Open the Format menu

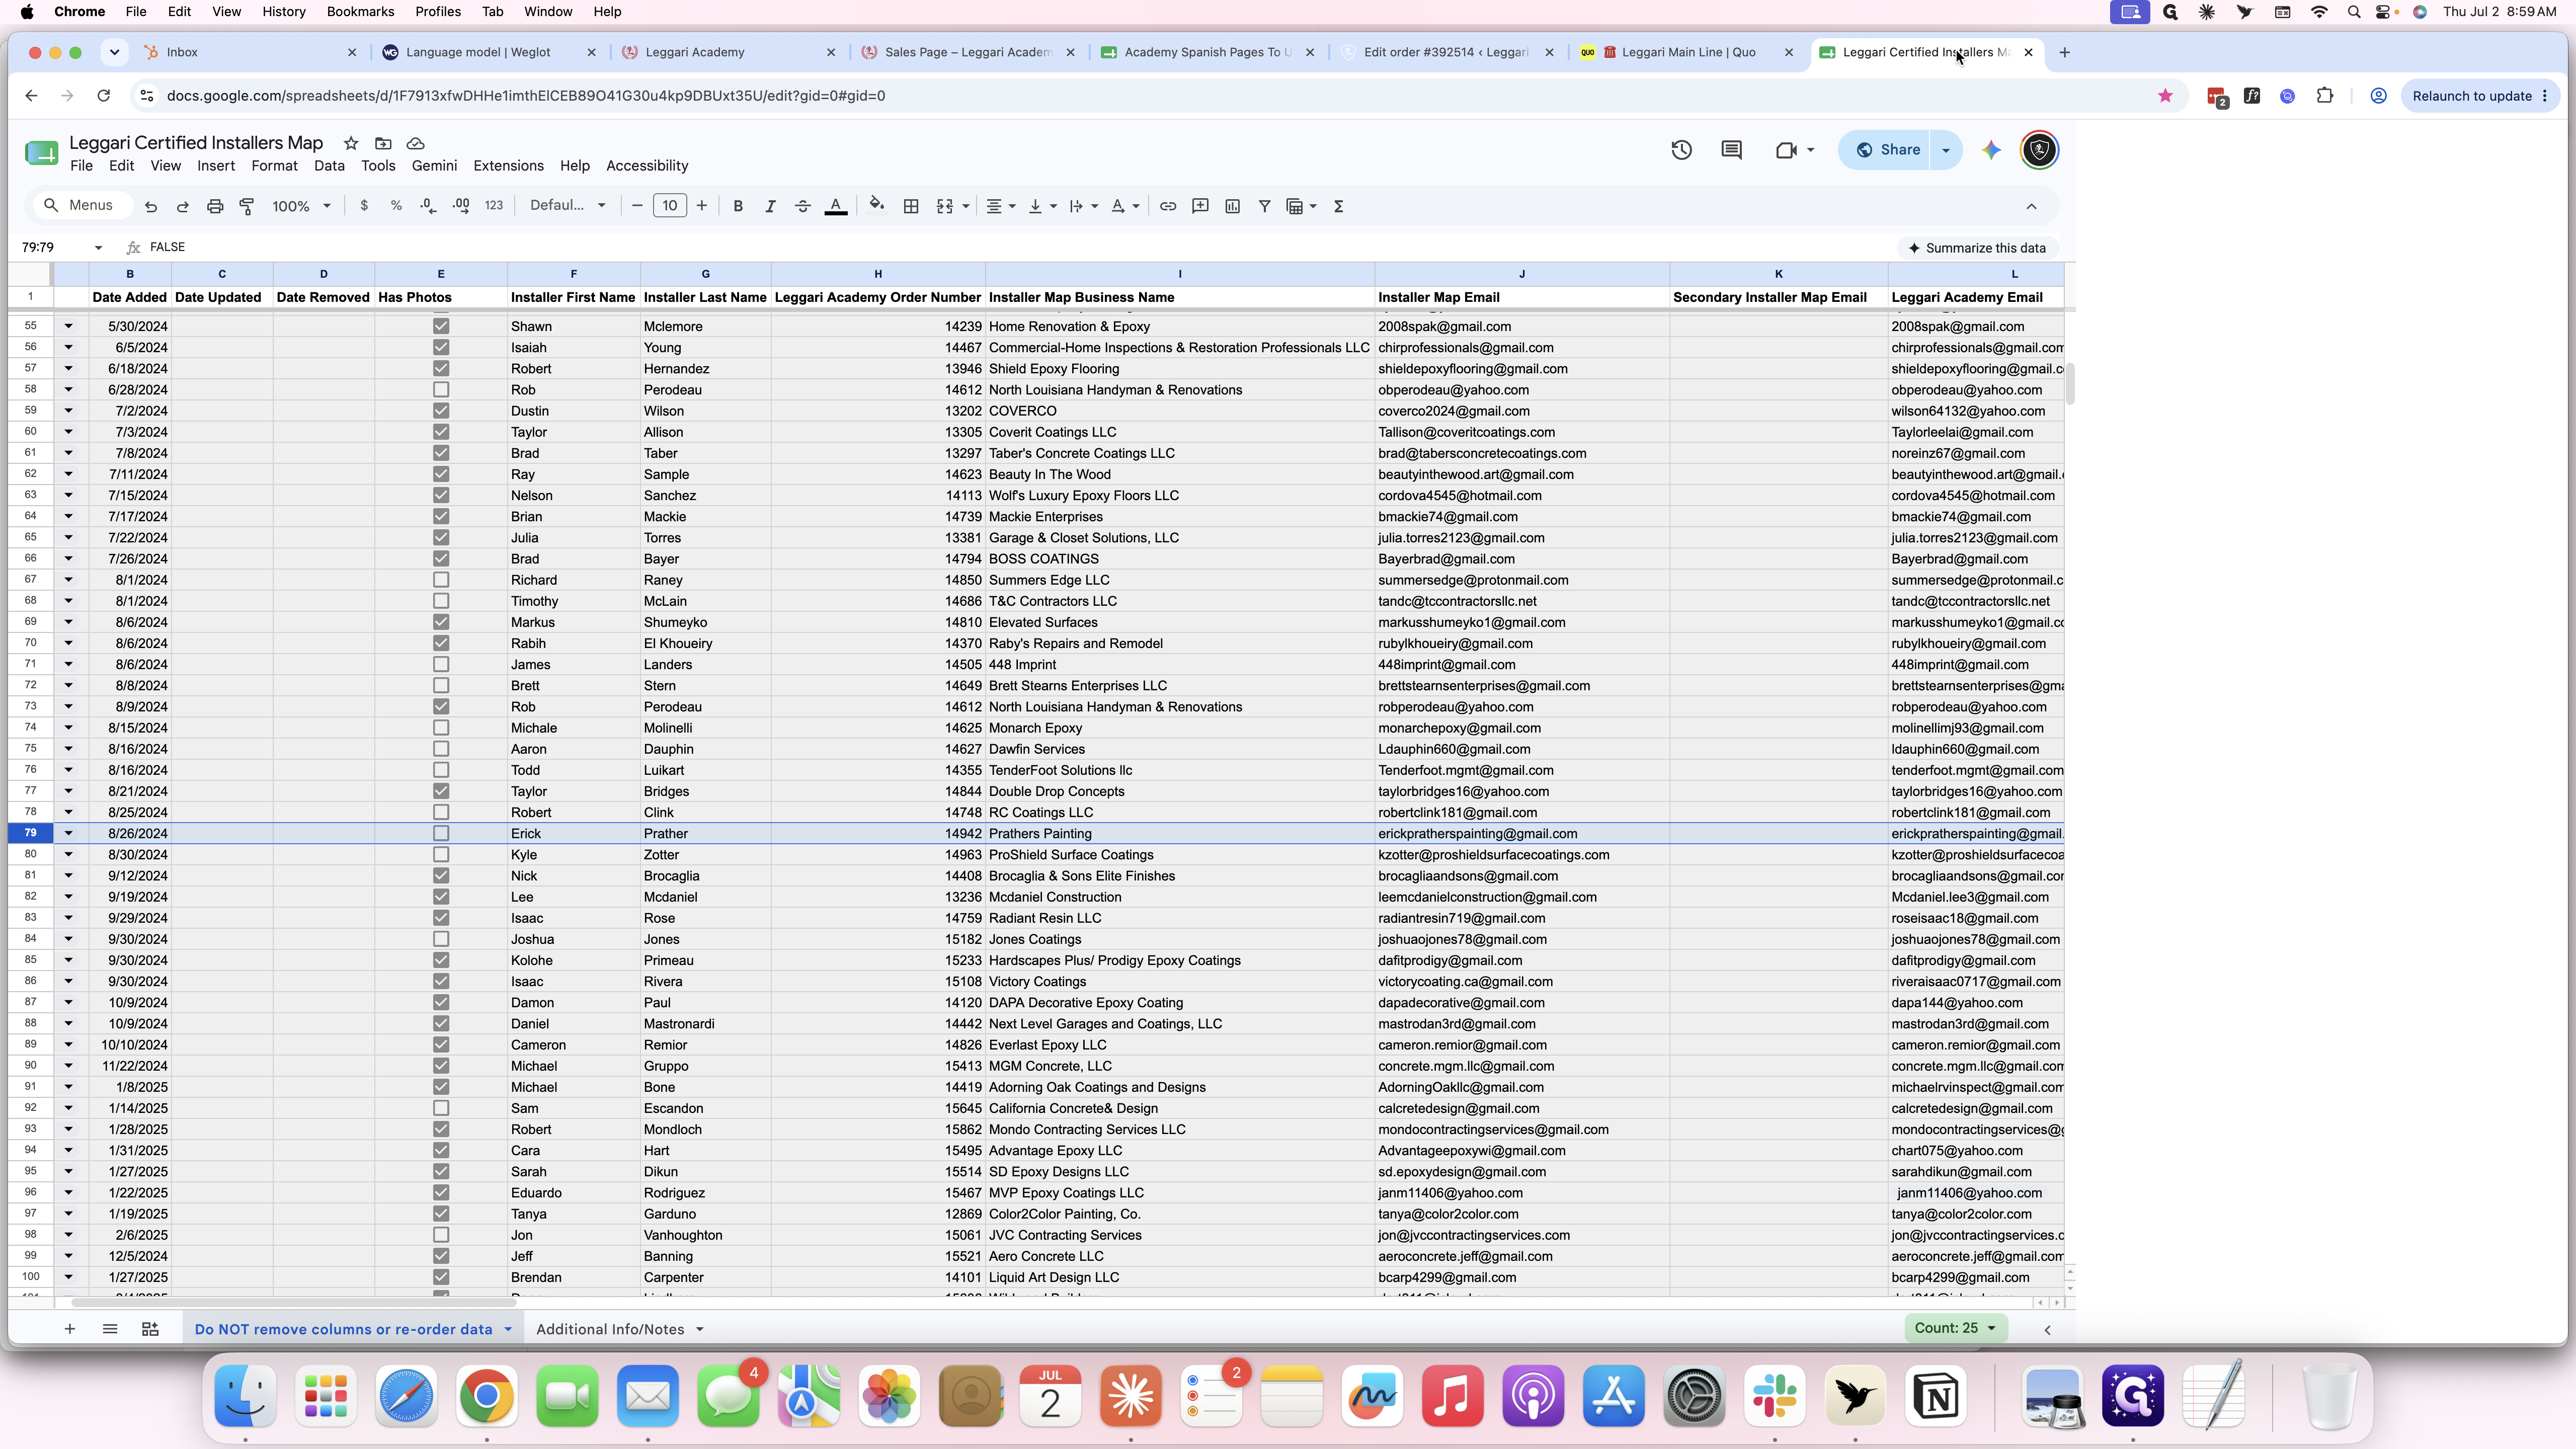[x=274, y=166]
